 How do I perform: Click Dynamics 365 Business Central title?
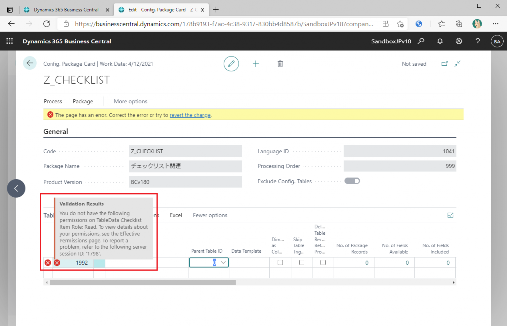tap(67, 41)
